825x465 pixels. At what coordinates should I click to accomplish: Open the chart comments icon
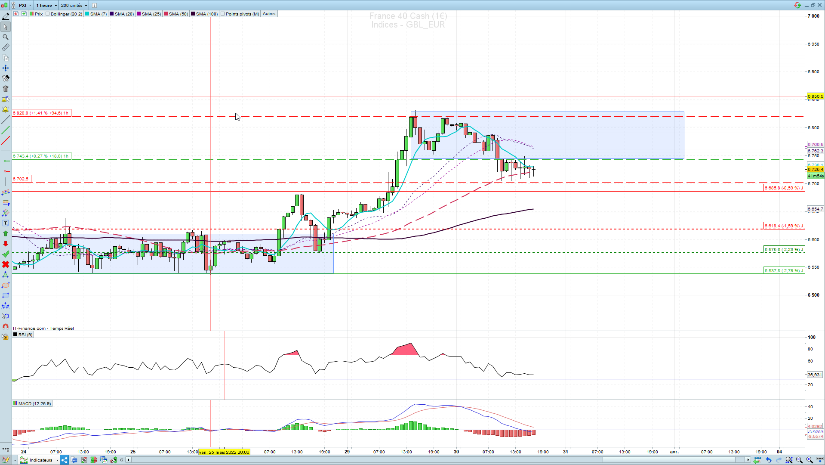[74, 460]
